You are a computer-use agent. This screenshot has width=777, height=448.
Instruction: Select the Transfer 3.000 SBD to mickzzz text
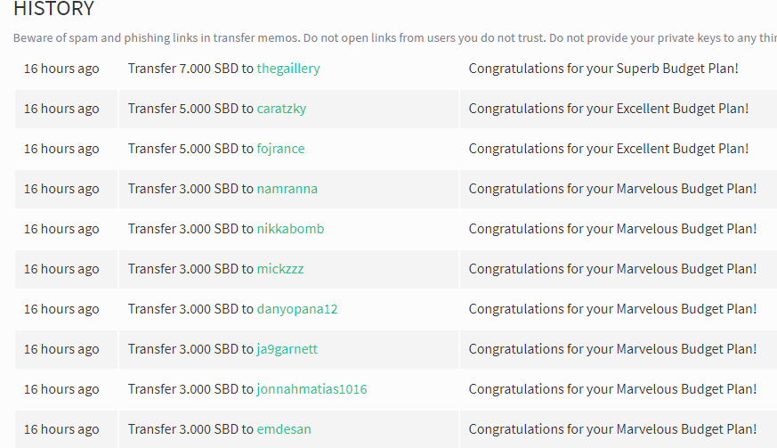coord(215,269)
